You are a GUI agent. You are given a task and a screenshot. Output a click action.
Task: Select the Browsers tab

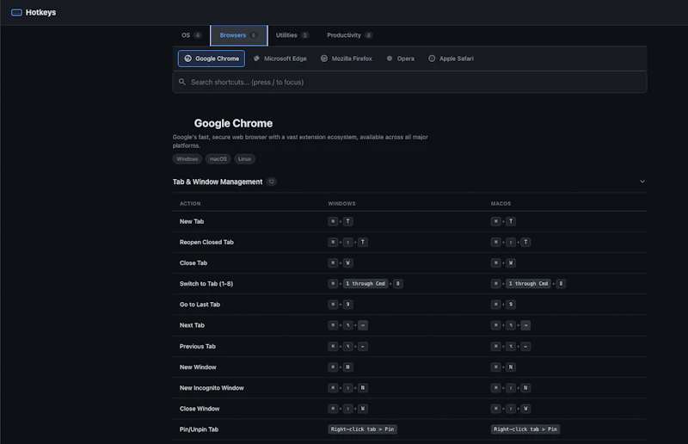tap(239, 35)
